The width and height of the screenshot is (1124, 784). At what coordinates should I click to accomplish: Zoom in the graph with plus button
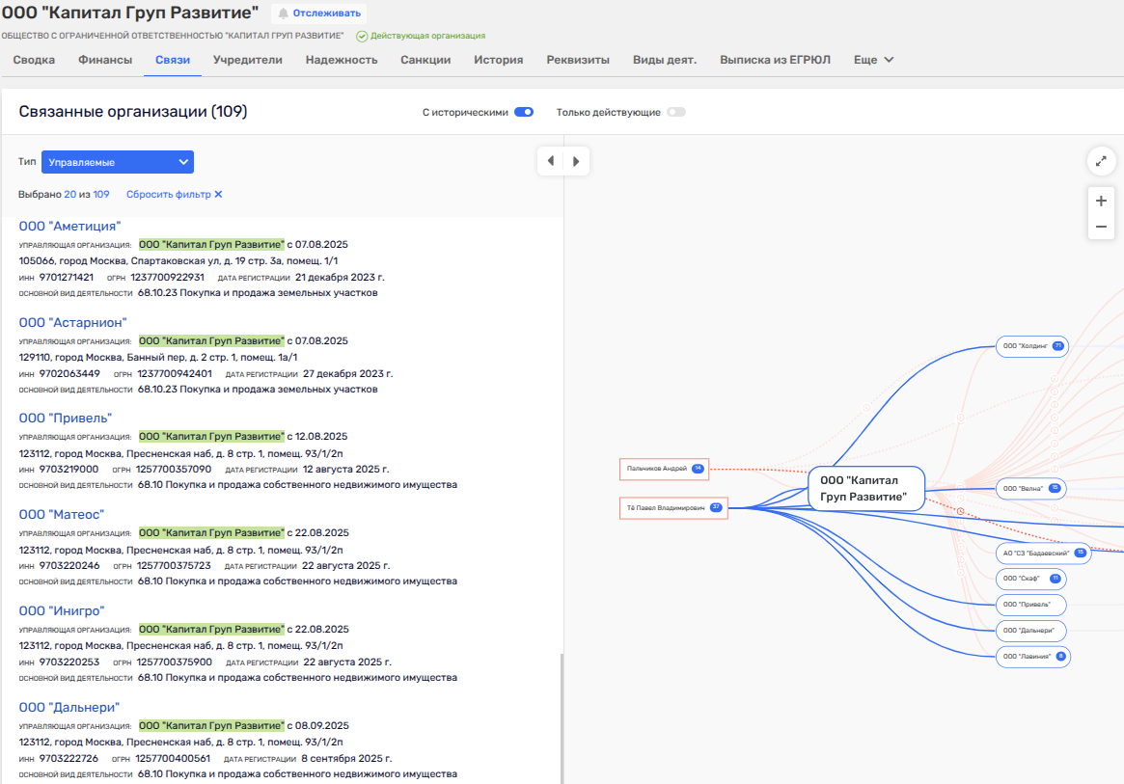pos(1101,202)
